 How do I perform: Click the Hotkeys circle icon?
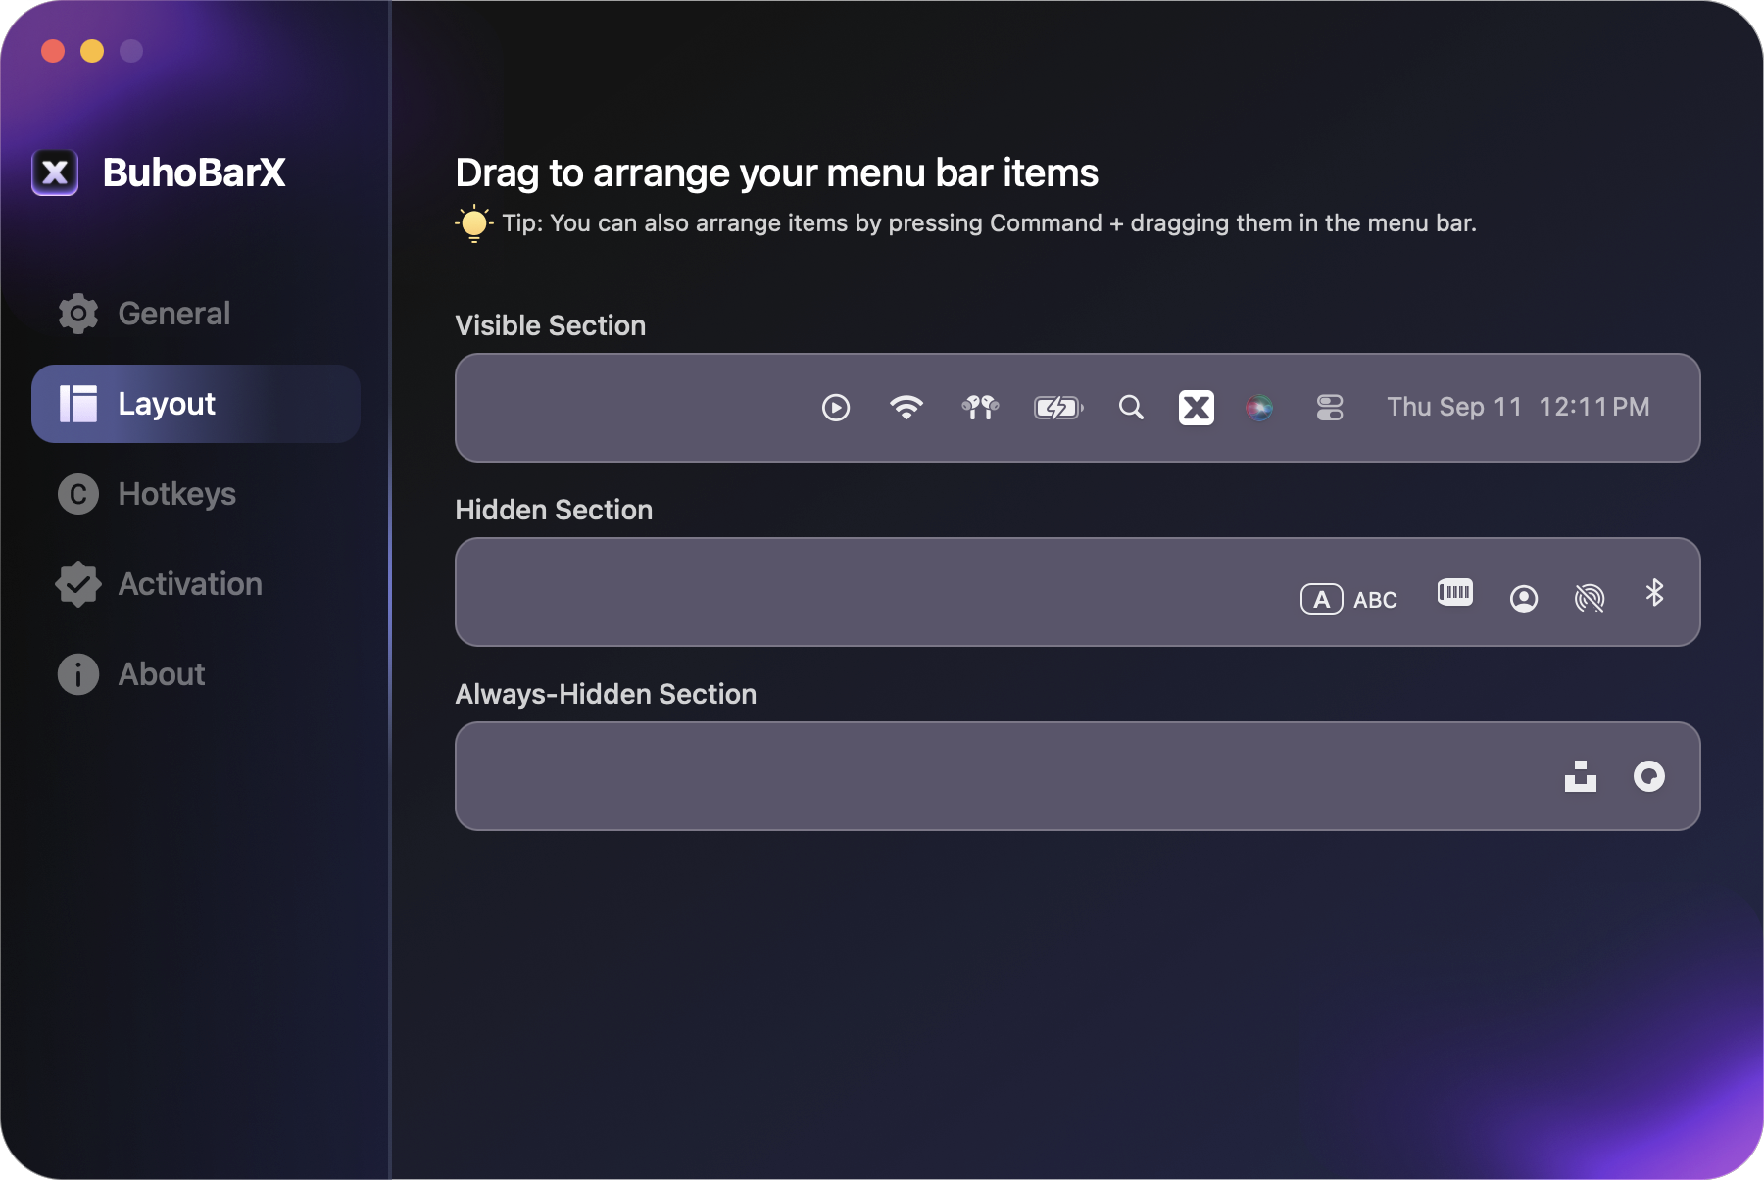[78, 494]
